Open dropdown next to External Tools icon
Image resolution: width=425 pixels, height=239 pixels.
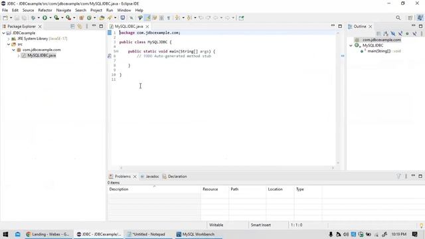coord(74,18)
